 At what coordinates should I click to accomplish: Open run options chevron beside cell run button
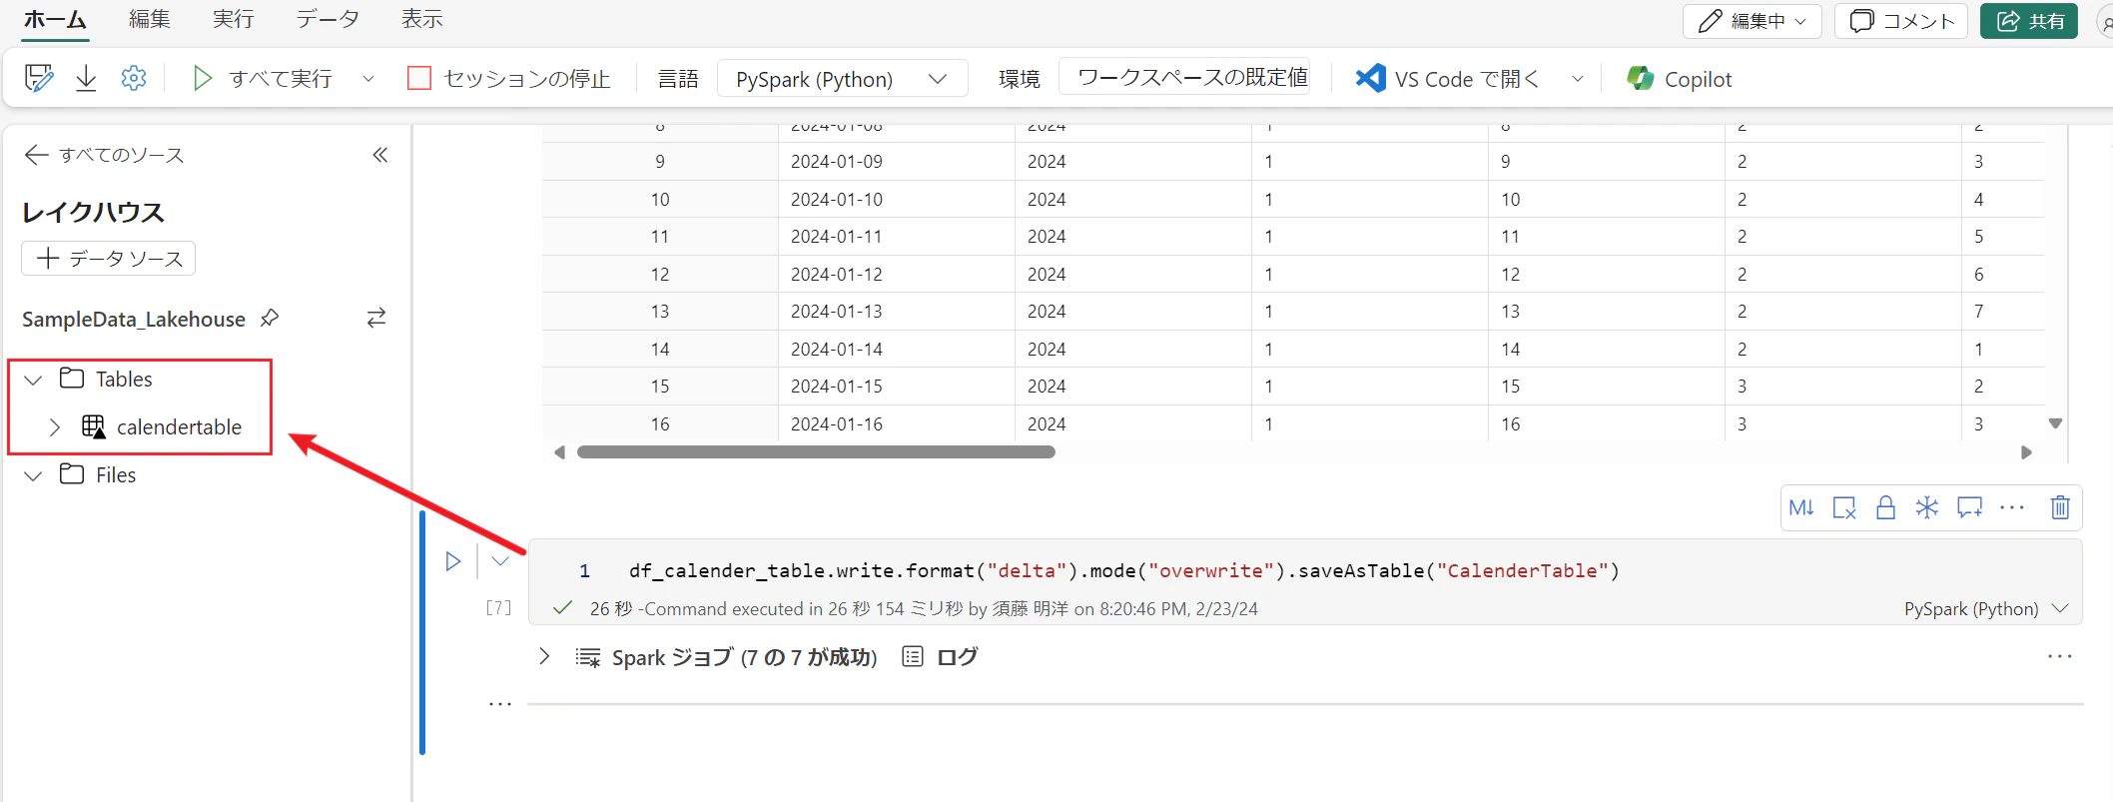(x=500, y=561)
